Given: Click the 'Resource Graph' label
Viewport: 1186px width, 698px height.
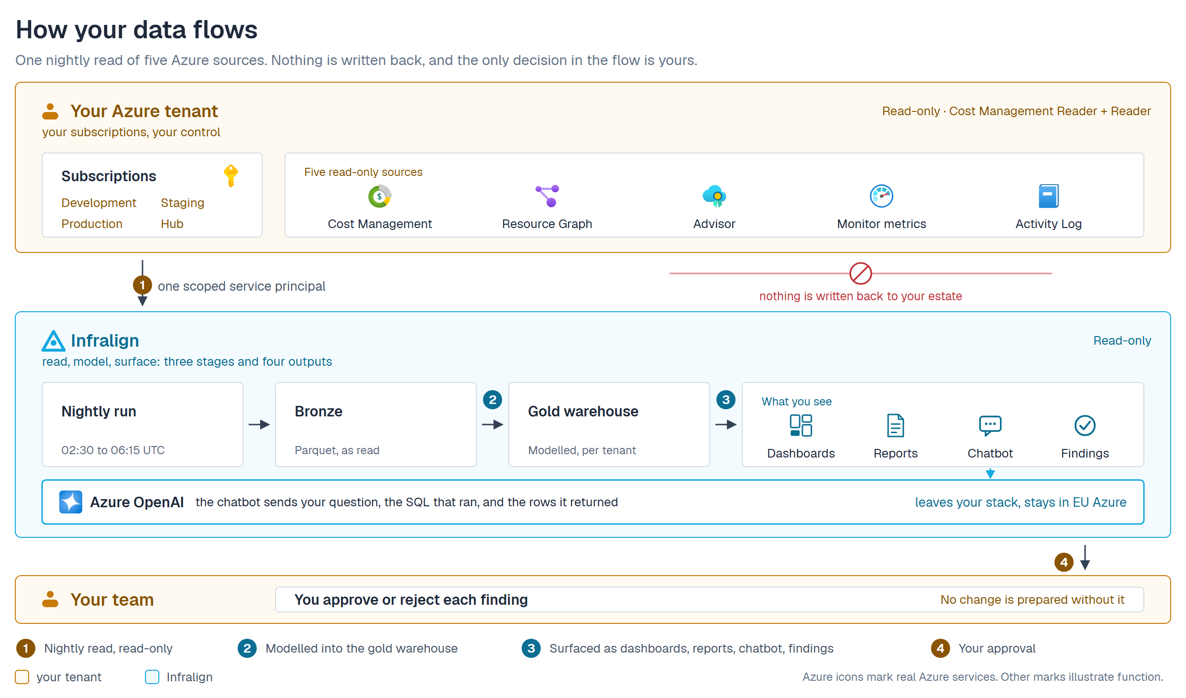Looking at the screenshot, I should [547, 224].
